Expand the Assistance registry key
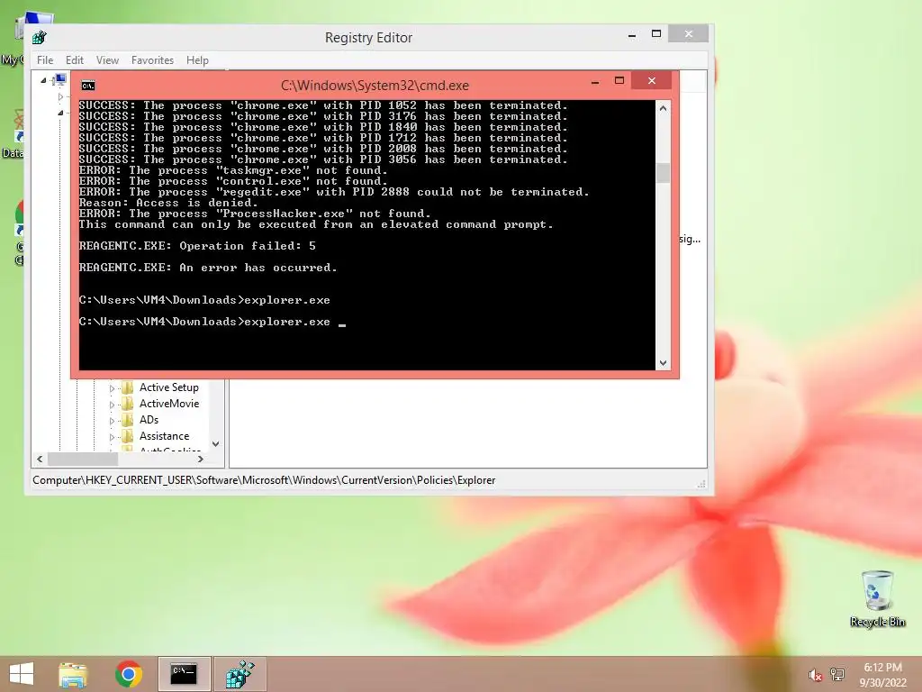 (112, 437)
